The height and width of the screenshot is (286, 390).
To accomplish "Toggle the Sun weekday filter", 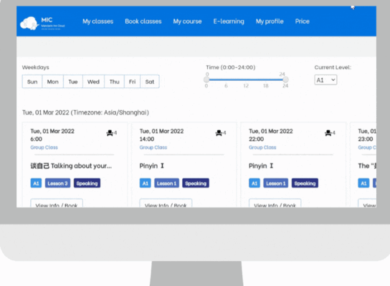I will pyautogui.click(x=32, y=82).
